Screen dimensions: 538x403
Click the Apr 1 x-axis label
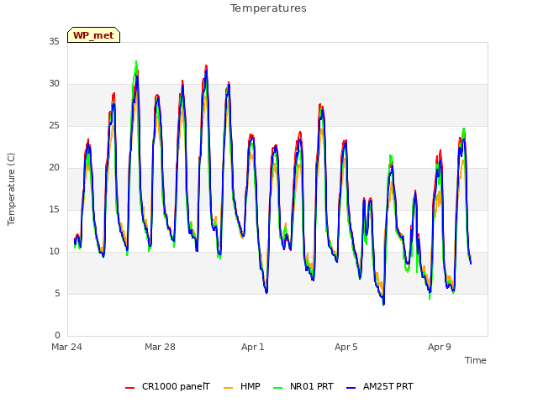click(253, 347)
